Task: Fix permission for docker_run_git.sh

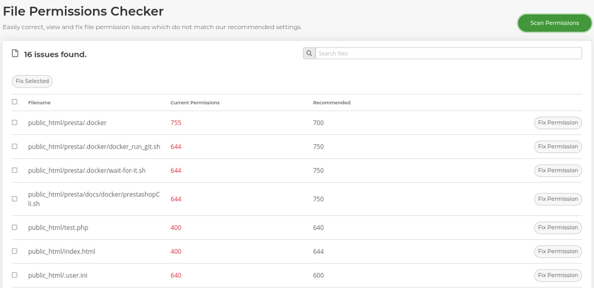Action: [x=558, y=146]
